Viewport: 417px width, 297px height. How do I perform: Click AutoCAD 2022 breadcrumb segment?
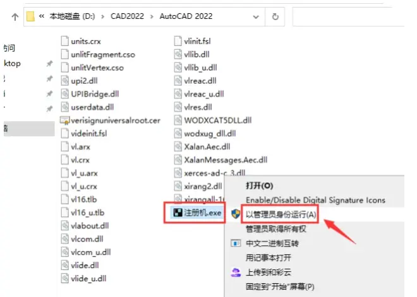point(186,16)
